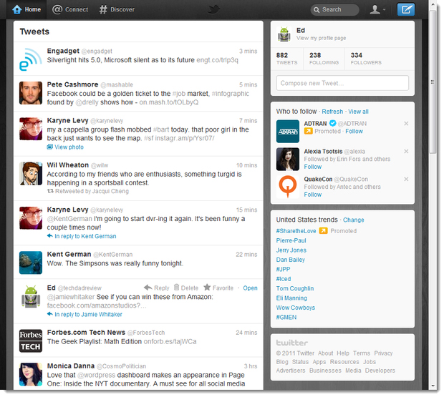
Task: Follow ADTRAN
Action: point(354,131)
